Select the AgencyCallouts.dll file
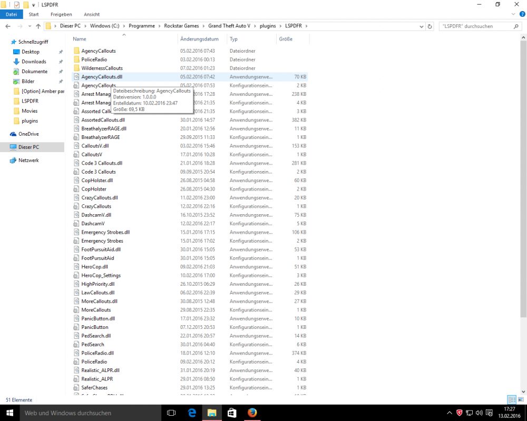 point(190,77)
